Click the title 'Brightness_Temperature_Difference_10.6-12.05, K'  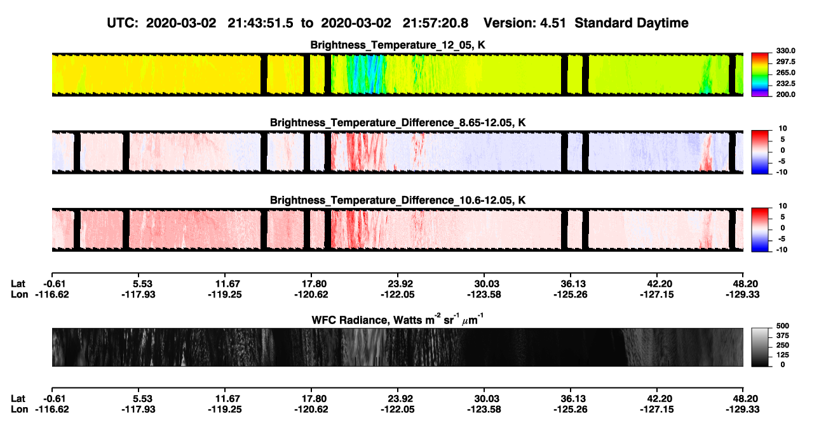point(398,200)
